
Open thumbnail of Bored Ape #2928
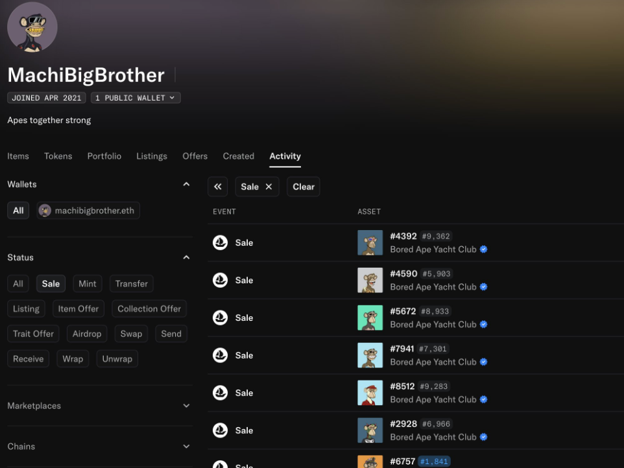pos(370,430)
